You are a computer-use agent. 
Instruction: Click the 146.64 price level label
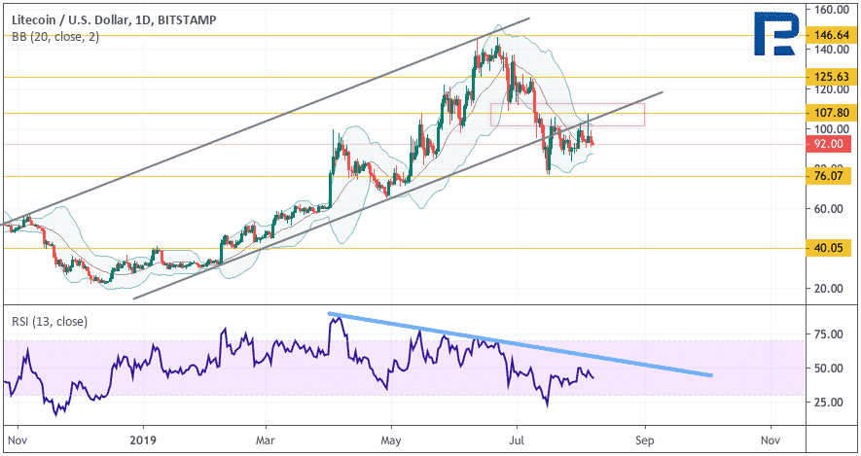click(828, 35)
